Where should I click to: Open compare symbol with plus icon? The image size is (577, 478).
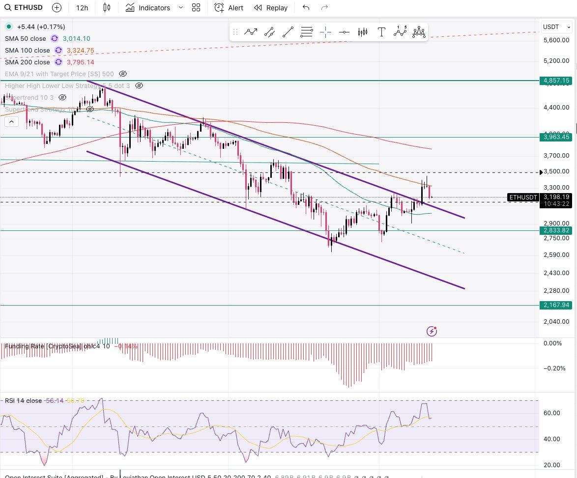[57, 7]
